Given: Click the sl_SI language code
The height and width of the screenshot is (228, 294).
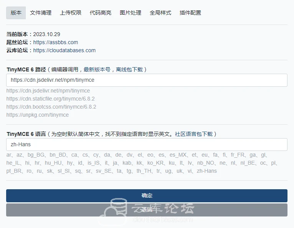Looking at the screenshot, I should [x=64, y=171].
